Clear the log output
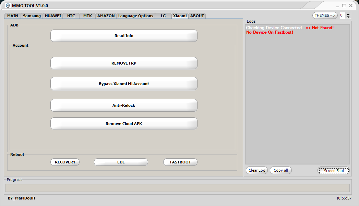Screen dimensions: 359x206 coord(257,170)
